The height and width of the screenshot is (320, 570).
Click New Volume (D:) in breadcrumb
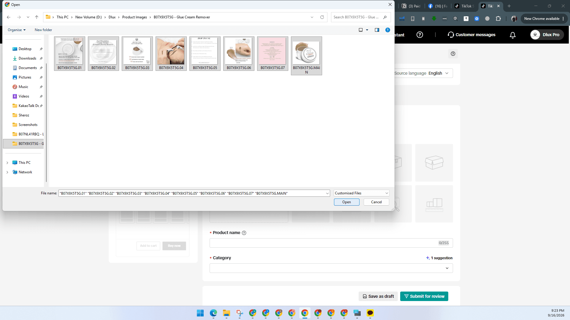(88, 17)
